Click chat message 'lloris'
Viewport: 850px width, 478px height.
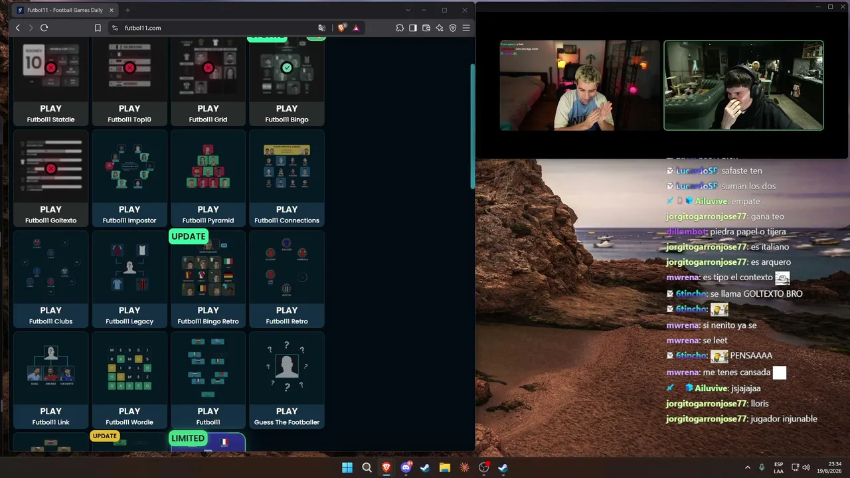point(759,404)
